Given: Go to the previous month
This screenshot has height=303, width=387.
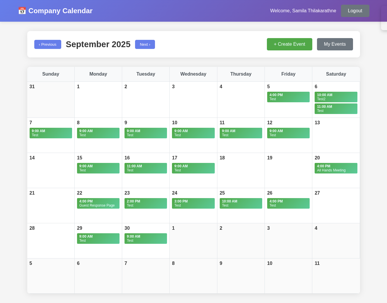Looking at the screenshot, I should pyautogui.click(x=47, y=44).
